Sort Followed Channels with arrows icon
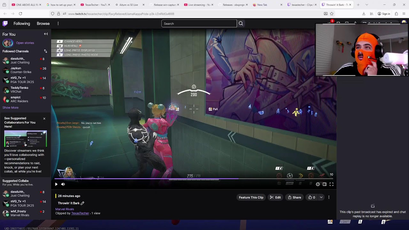 pos(45,51)
